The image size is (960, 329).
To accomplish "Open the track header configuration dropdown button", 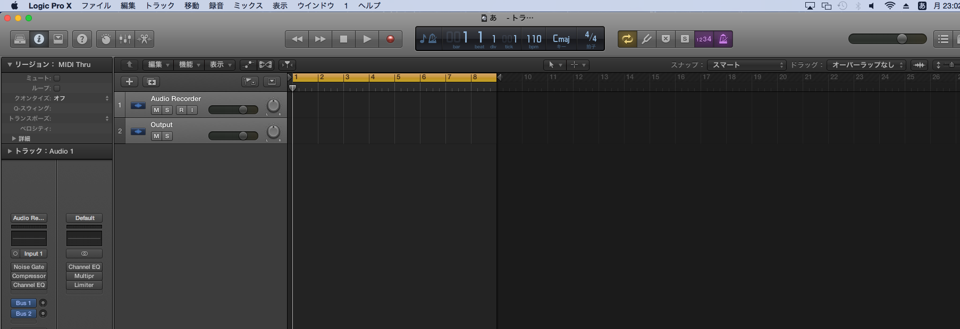I will pos(272,82).
